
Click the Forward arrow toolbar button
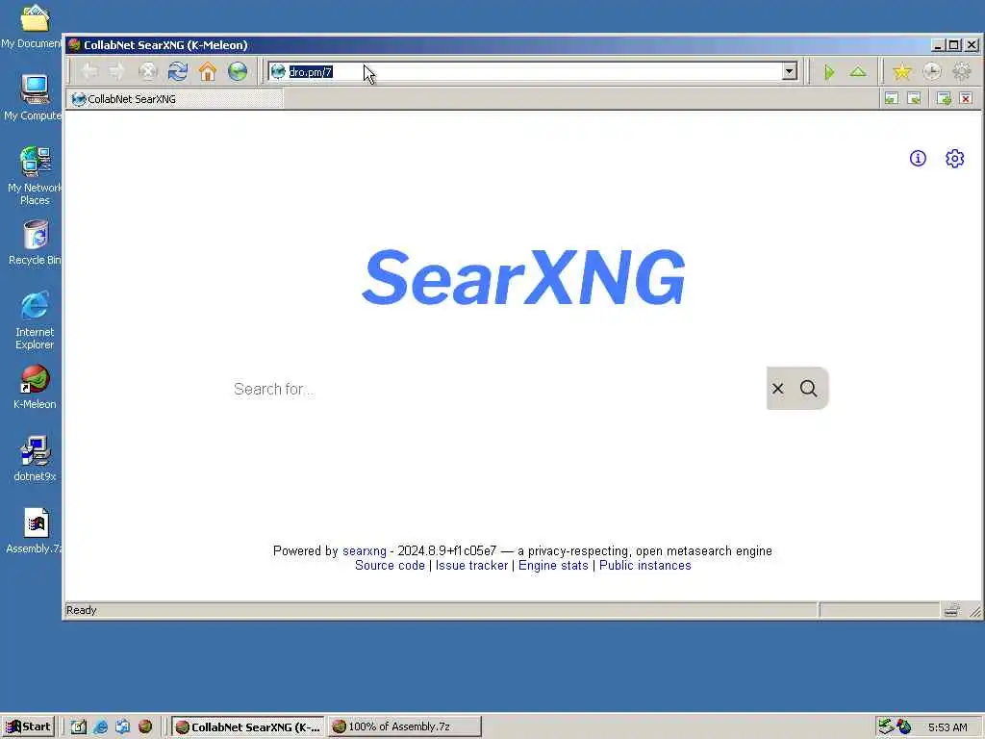[117, 71]
